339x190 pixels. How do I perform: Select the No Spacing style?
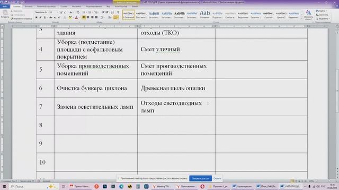tap(141, 15)
